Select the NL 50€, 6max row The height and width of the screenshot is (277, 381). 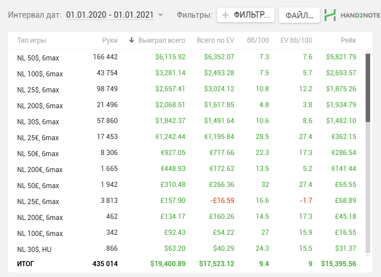[187, 153]
